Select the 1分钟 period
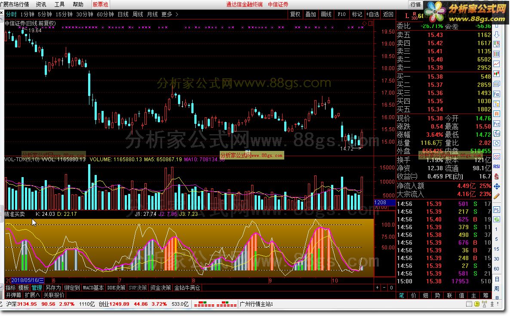The image size is (510, 316). coord(27,14)
